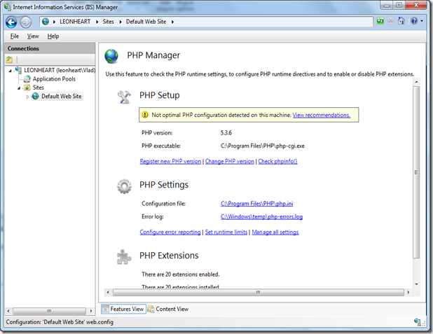Expand the Default Web Site node
Image resolution: width=433 pixels, height=334 pixels.
tap(27, 97)
